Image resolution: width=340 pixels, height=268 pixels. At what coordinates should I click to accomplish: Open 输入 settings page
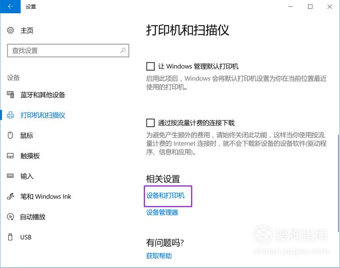(x=27, y=176)
